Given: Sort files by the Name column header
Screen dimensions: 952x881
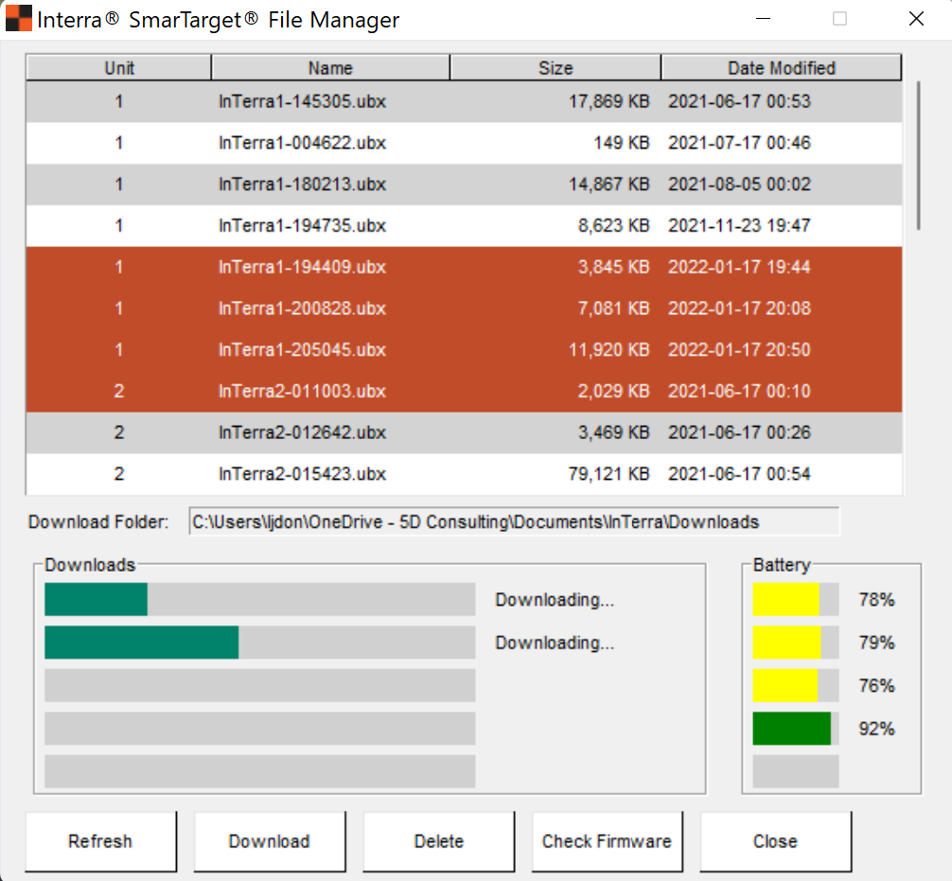Looking at the screenshot, I should 330,67.
